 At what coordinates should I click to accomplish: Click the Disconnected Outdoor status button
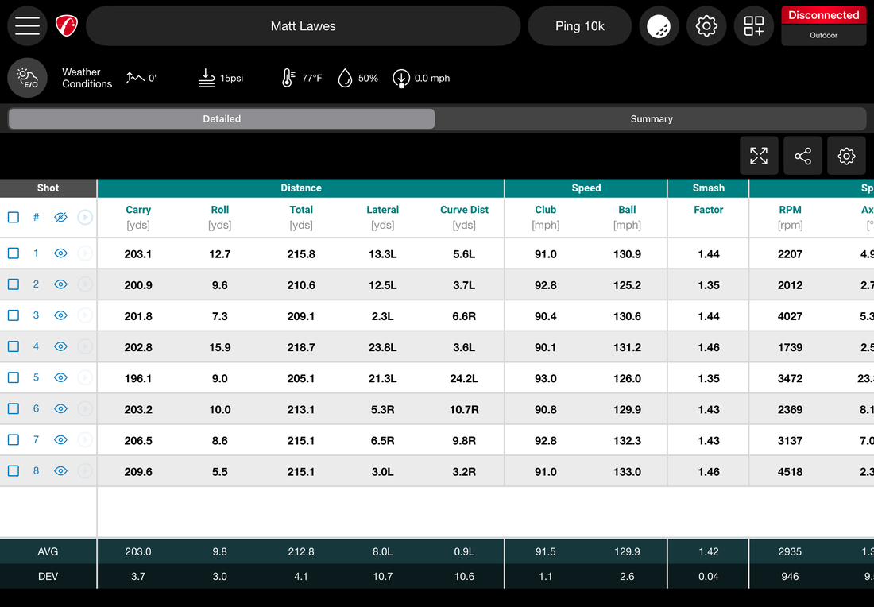823,25
